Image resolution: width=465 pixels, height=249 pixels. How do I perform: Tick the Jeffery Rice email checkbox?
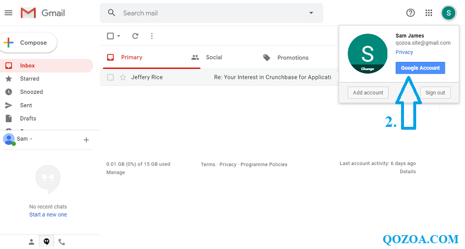click(110, 78)
